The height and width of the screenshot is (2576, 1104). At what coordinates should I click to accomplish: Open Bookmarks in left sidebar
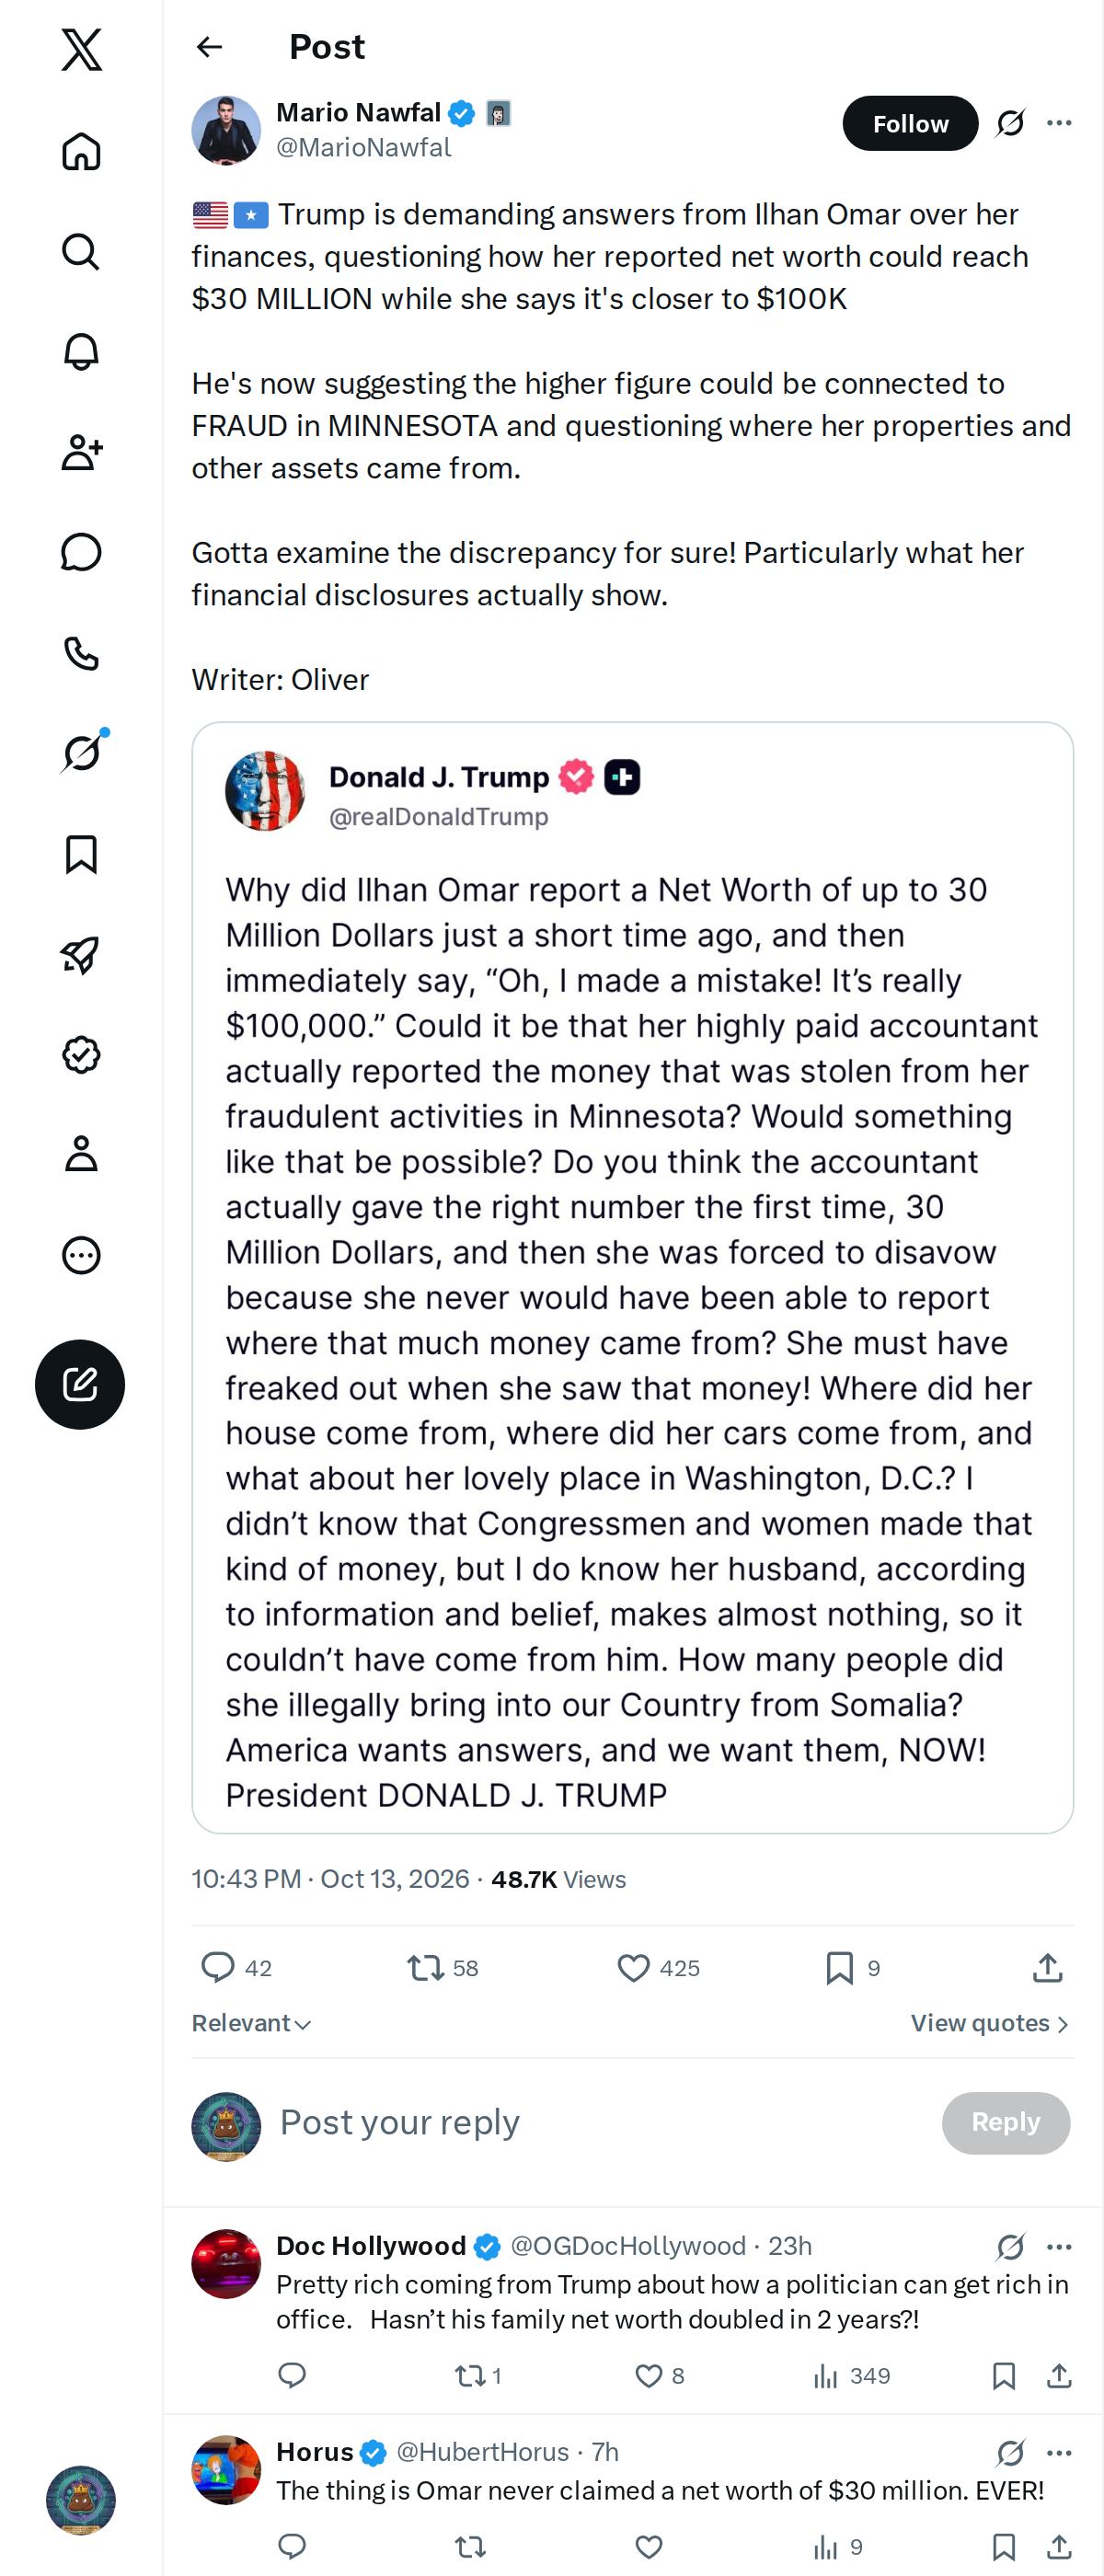pos(81,855)
